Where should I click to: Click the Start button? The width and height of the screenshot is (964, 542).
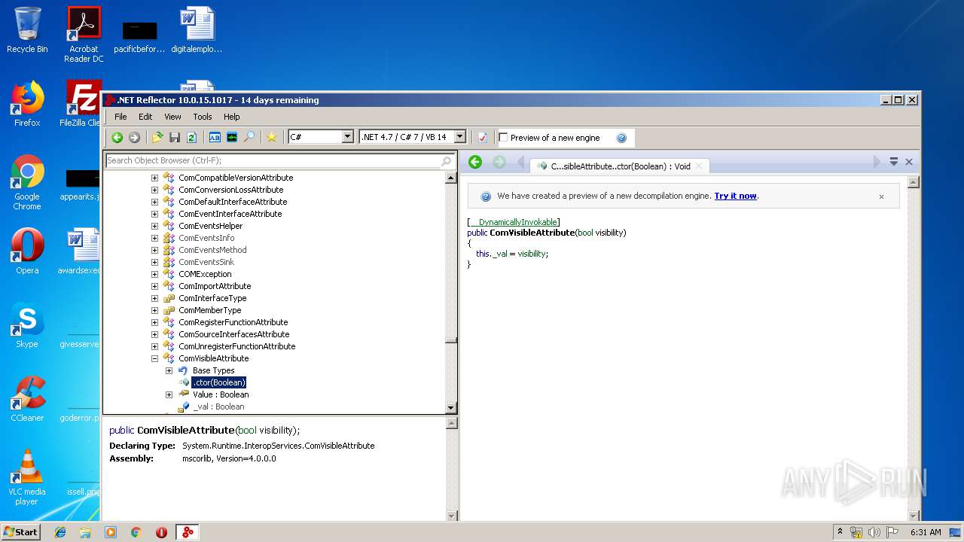click(x=21, y=531)
